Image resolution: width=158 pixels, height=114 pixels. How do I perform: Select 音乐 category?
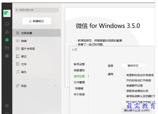pos(37,72)
